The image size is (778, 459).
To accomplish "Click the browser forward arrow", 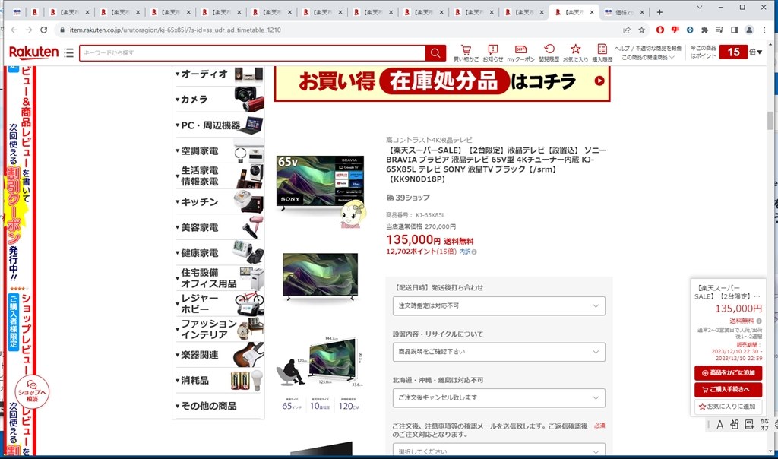I will [29, 30].
